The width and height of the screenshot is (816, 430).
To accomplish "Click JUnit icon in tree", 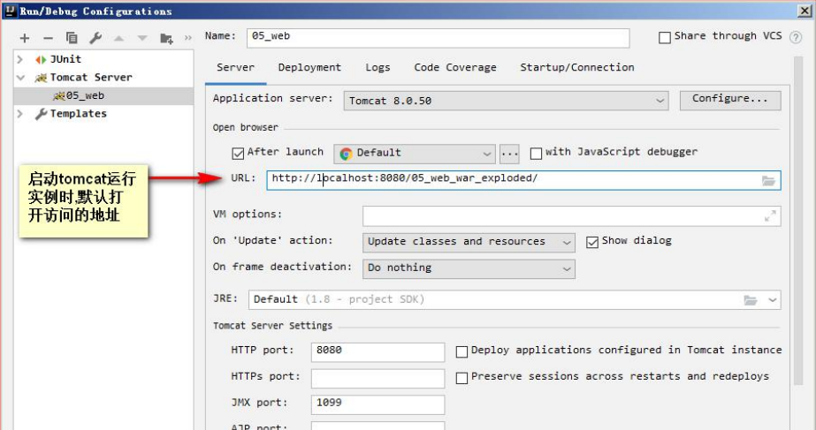I will pyautogui.click(x=41, y=59).
